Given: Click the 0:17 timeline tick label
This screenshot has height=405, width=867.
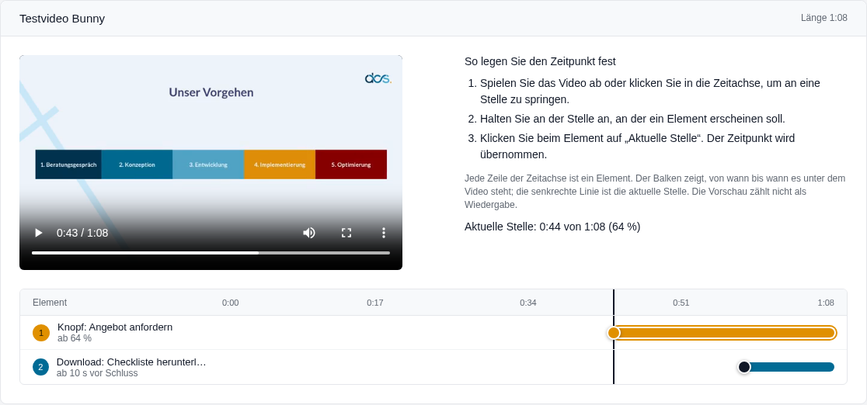Looking at the screenshot, I should (375, 303).
